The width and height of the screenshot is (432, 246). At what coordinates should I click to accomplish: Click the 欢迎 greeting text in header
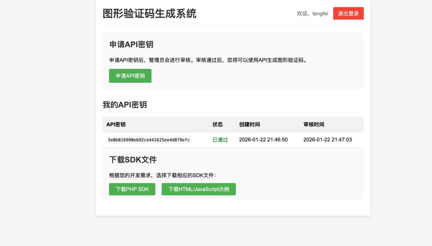(x=302, y=13)
